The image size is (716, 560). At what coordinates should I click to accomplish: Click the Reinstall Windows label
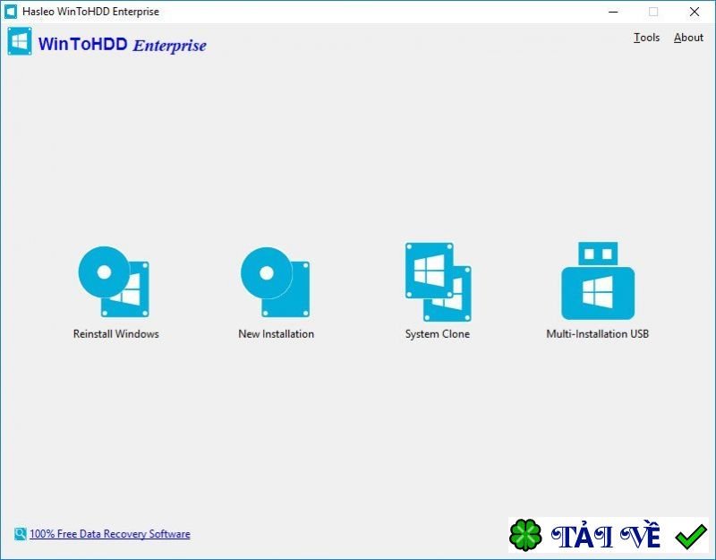pos(116,333)
